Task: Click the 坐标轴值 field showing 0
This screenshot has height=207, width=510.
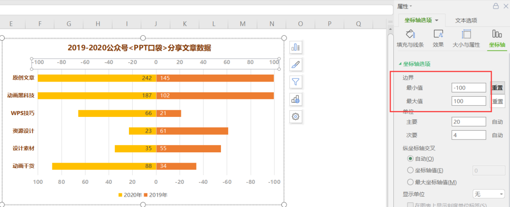Action: (x=488, y=170)
